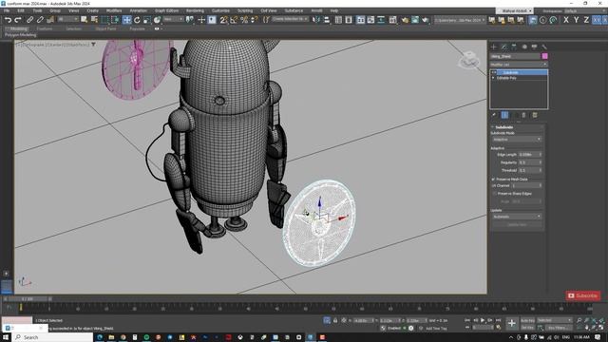
Task: Open the Graph Editors menu
Action: (x=167, y=10)
